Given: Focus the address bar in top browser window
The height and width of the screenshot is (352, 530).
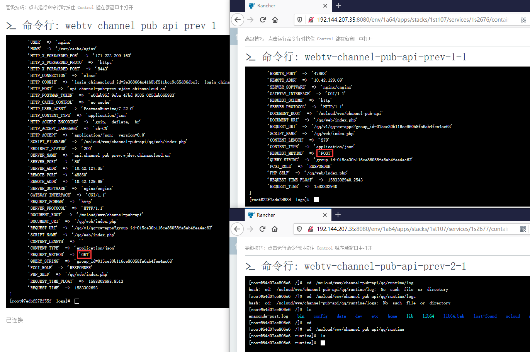Looking at the screenshot, I should pos(412,20).
